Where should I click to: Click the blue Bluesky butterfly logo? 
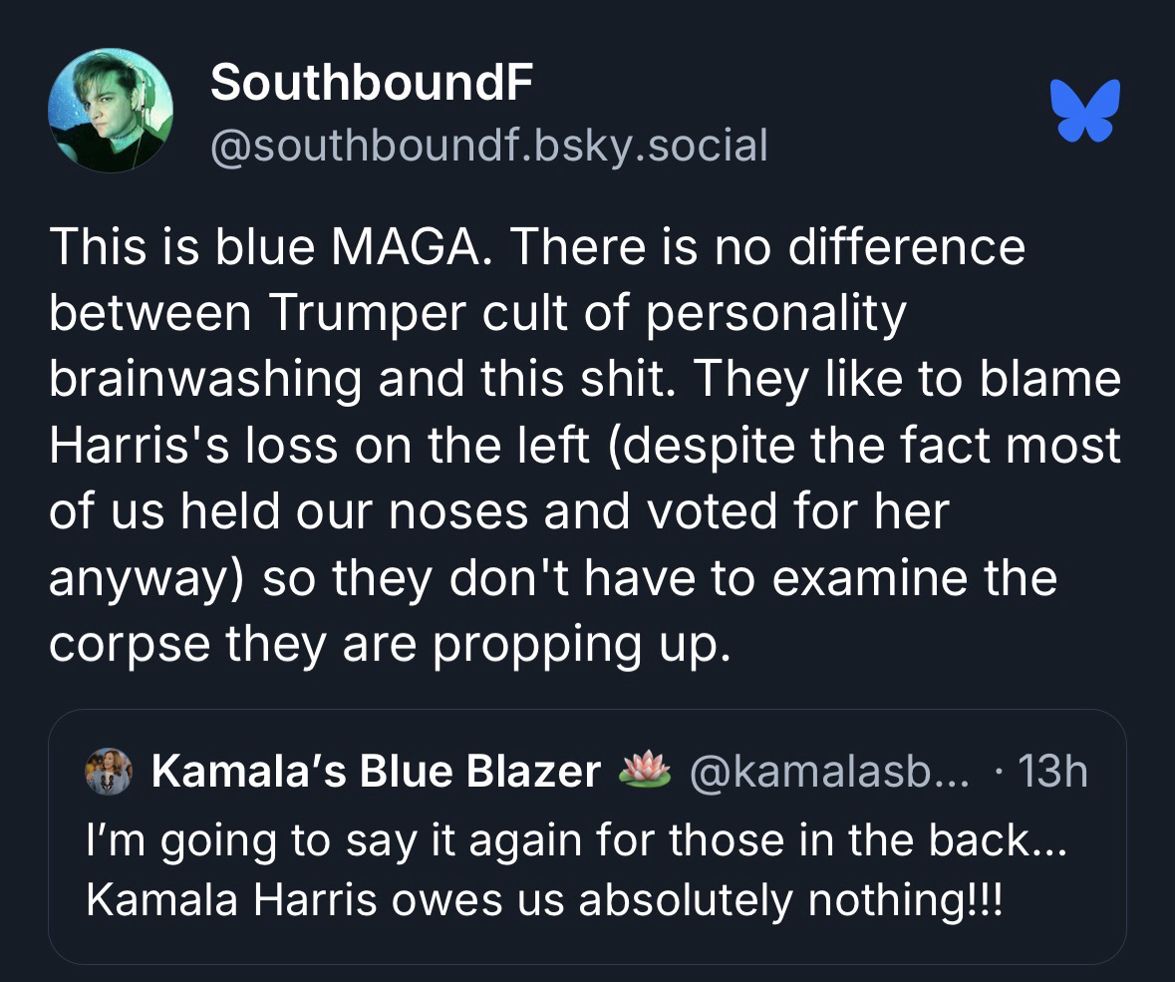click(x=1085, y=110)
